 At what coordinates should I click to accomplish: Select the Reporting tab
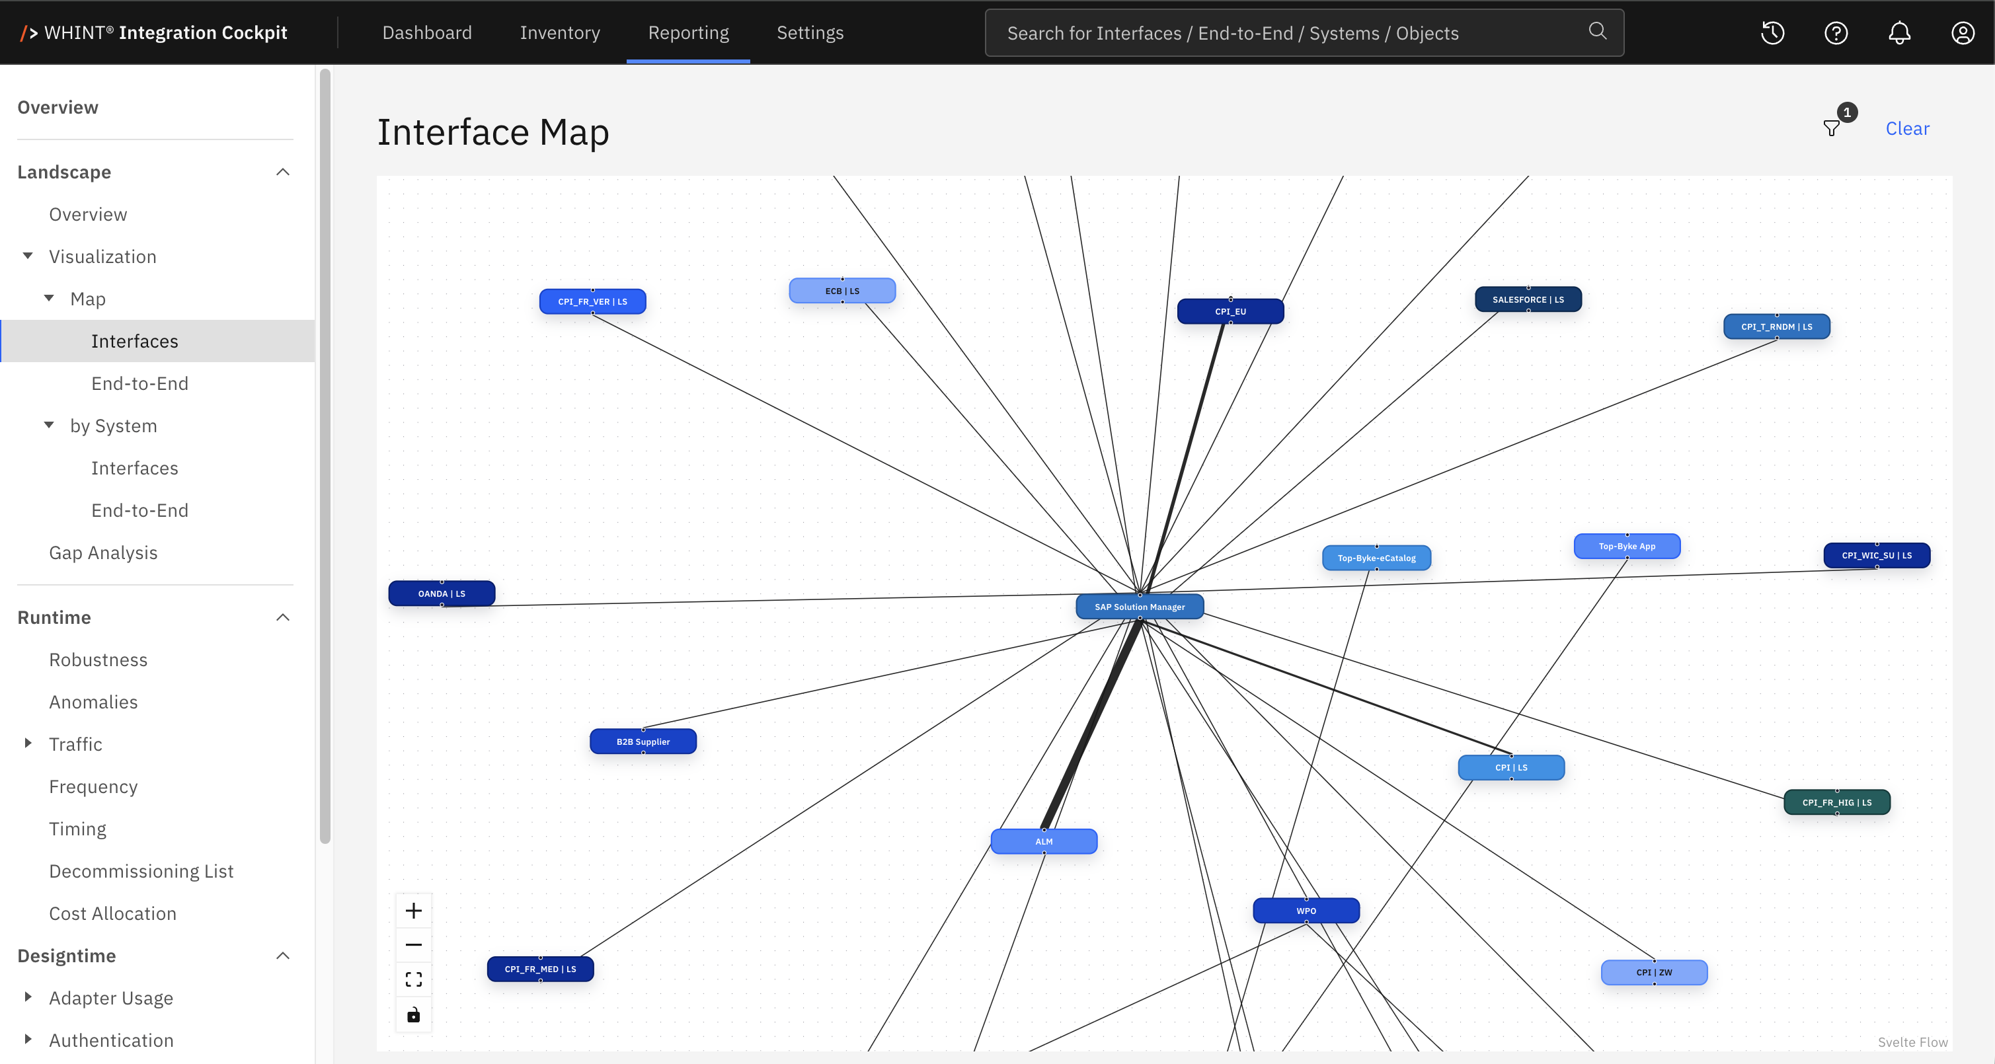689,32
